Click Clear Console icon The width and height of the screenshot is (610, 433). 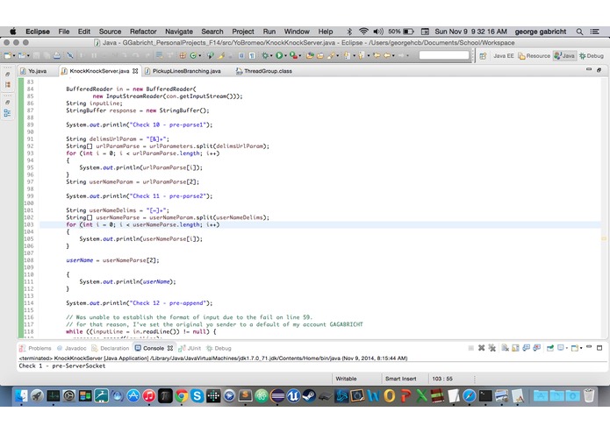pyautogui.click(x=505, y=348)
